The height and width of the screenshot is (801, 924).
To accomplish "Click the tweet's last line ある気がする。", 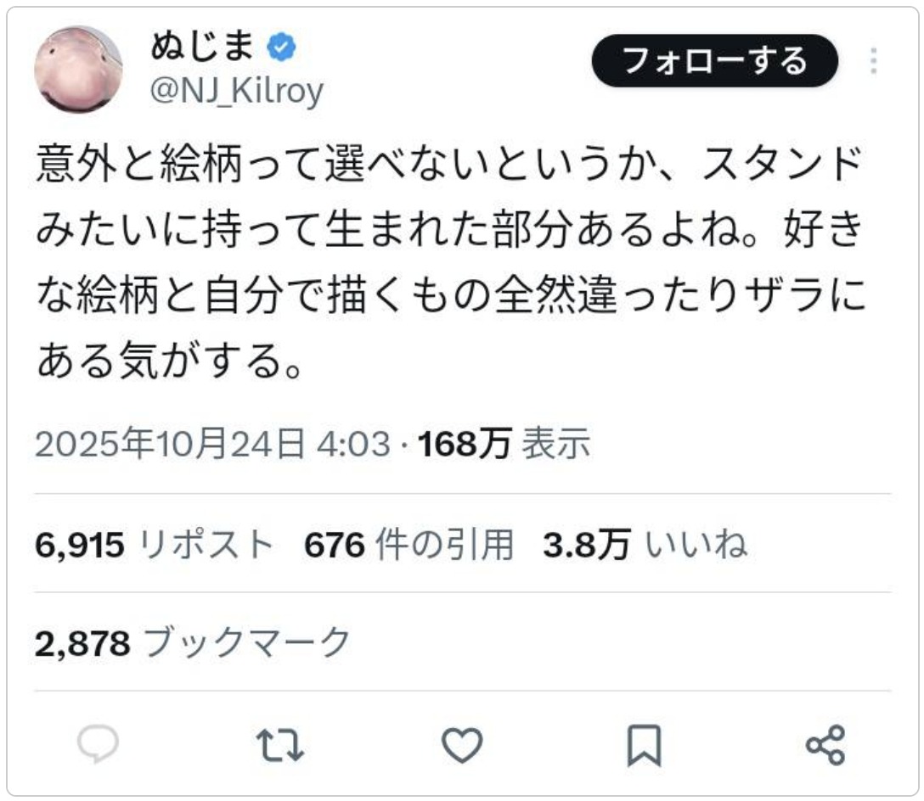I will [x=170, y=363].
